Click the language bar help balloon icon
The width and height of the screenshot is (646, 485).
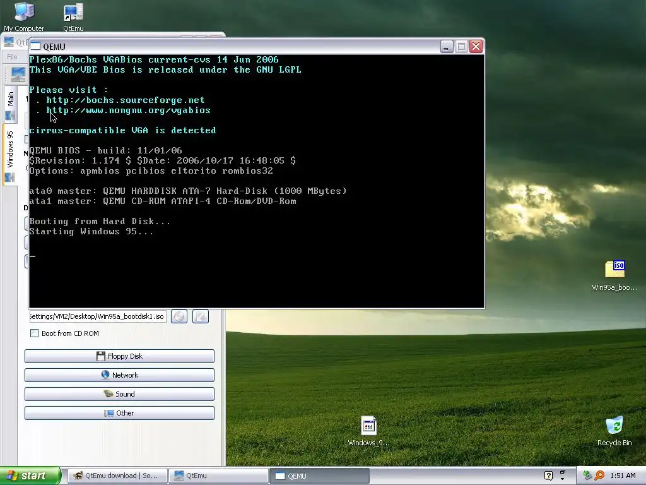tap(548, 476)
